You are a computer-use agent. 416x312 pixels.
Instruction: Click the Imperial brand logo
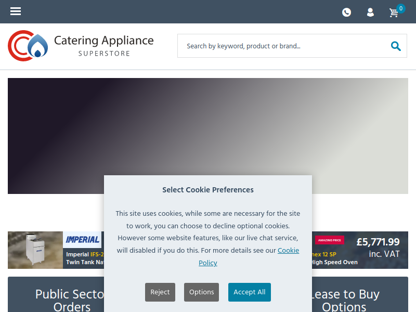click(x=82, y=240)
